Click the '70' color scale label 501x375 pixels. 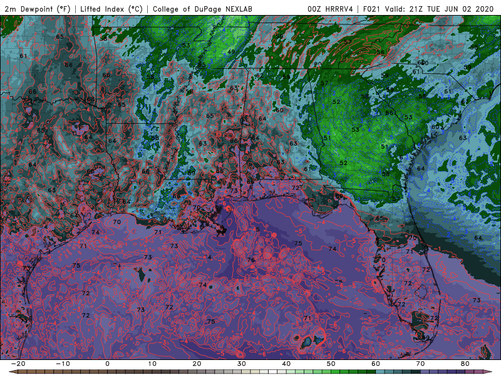pyautogui.click(x=420, y=364)
